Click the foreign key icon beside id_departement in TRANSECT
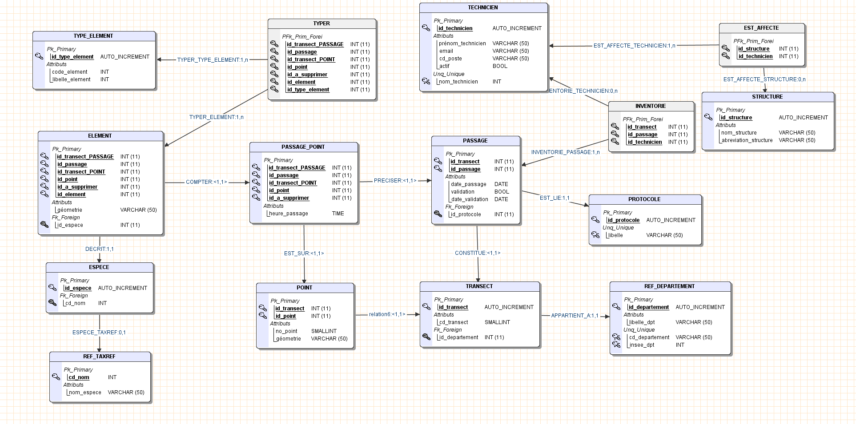This screenshot has height=424, width=856. (426, 337)
